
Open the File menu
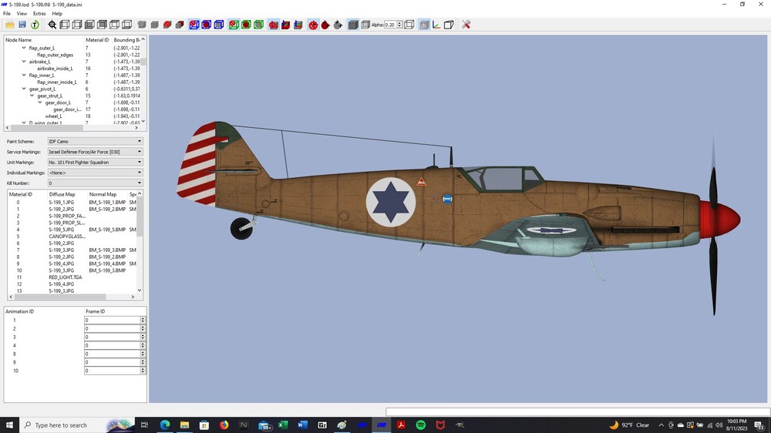[x=7, y=14]
